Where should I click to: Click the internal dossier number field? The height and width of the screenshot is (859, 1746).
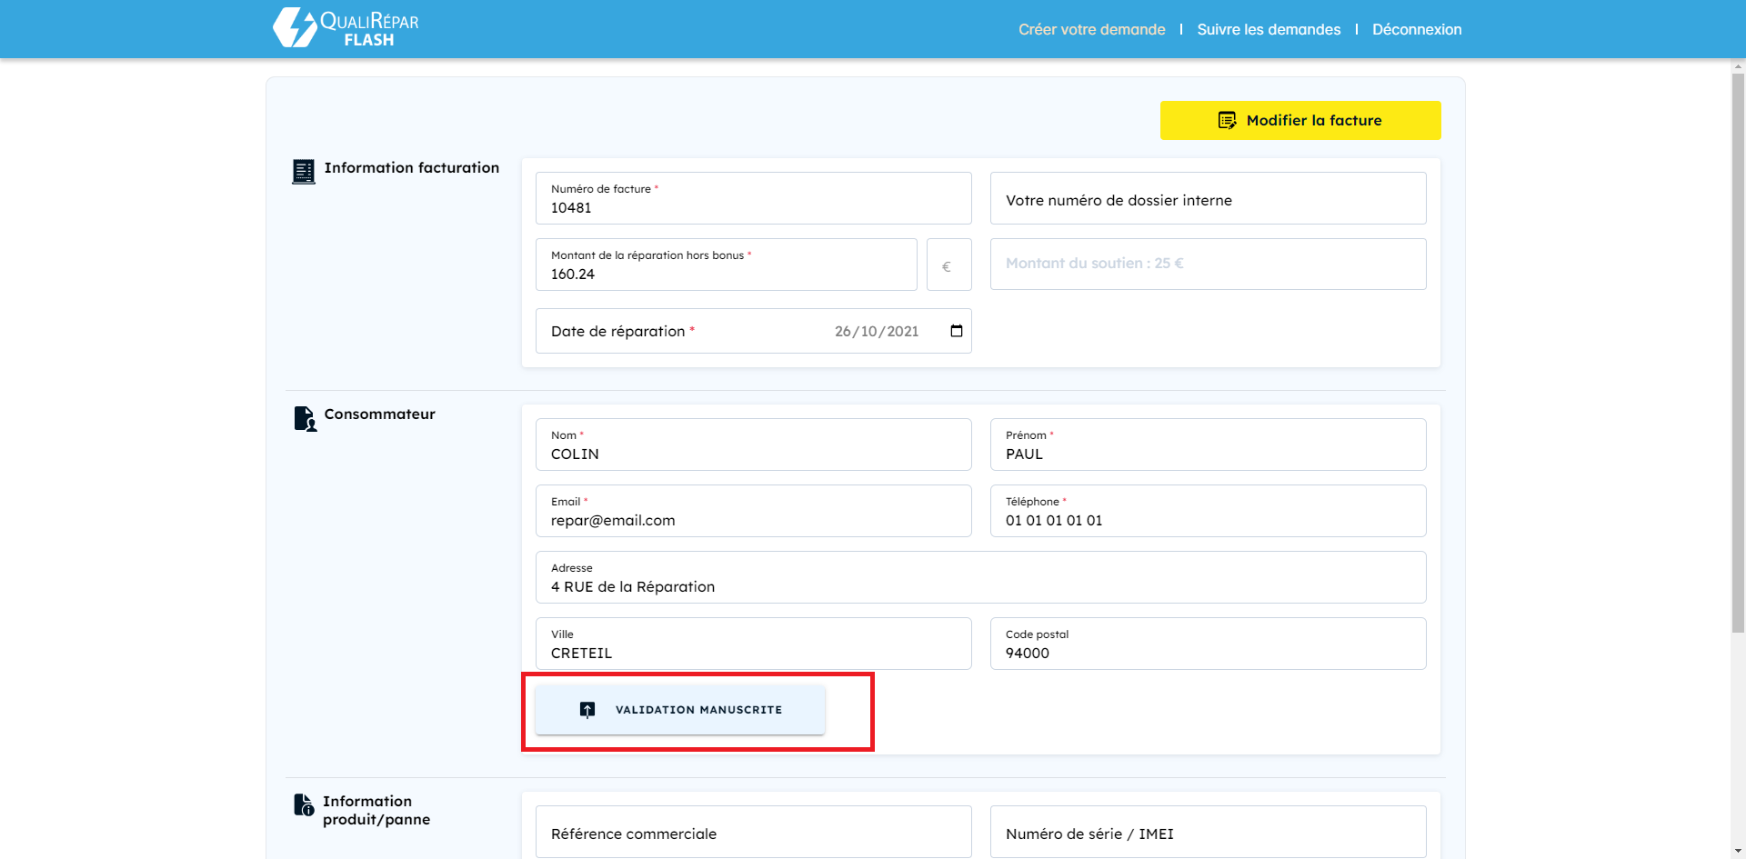click(x=1207, y=199)
